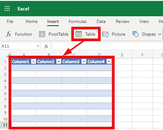Open the Column3 filter dropdown
Screen dimensions: 163x130
click(x=84, y=61)
